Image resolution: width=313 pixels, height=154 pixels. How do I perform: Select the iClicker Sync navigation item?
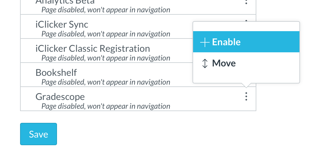click(x=62, y=24)
